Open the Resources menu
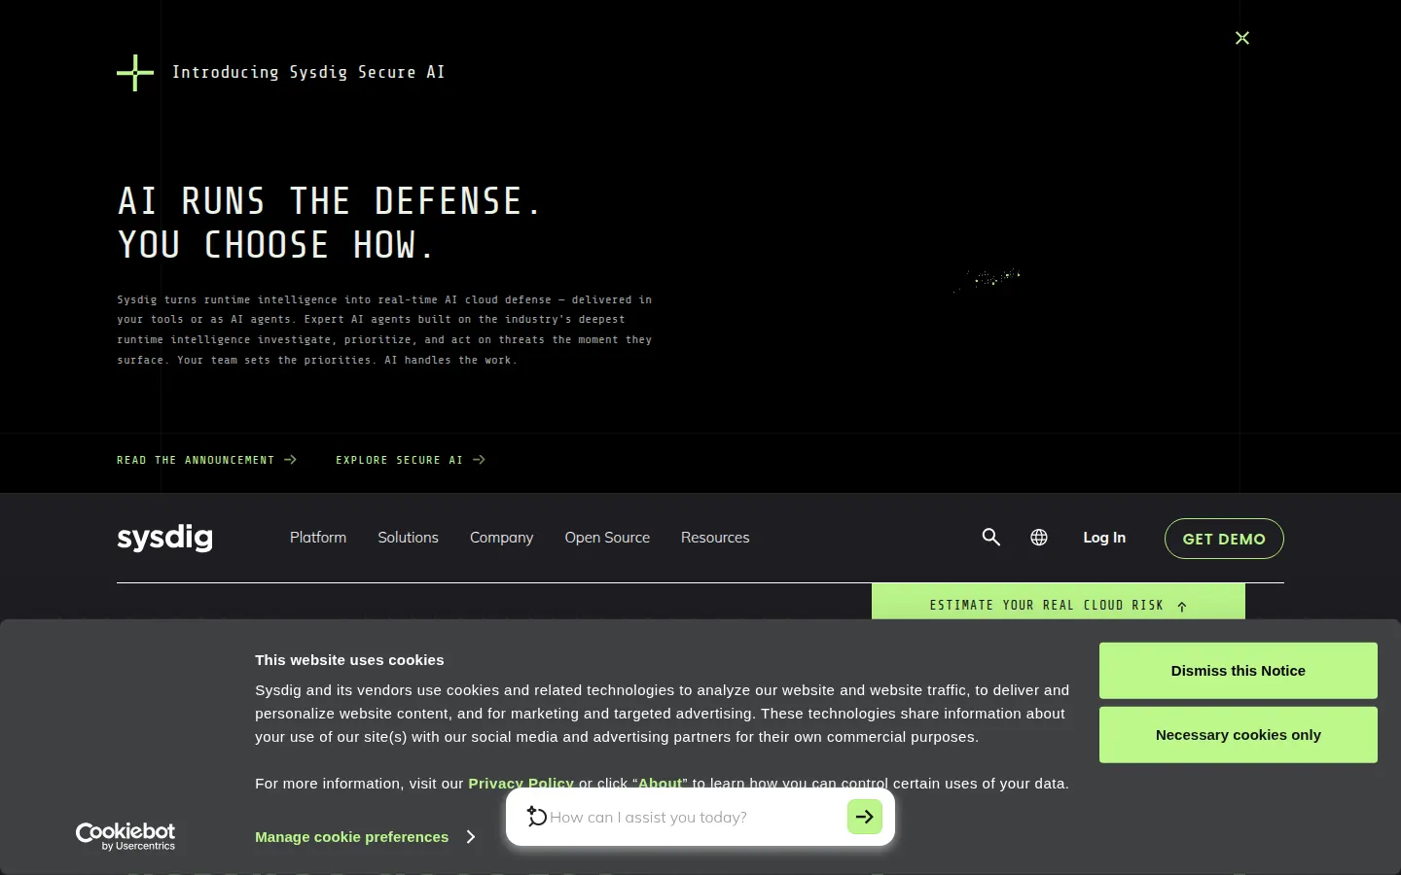This screenshot has width=1401, height=875. [x=715, y=538]
